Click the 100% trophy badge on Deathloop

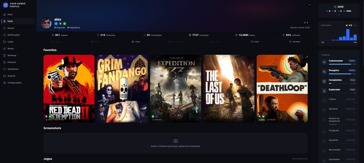pyautogui.click(x=261, y=120)
